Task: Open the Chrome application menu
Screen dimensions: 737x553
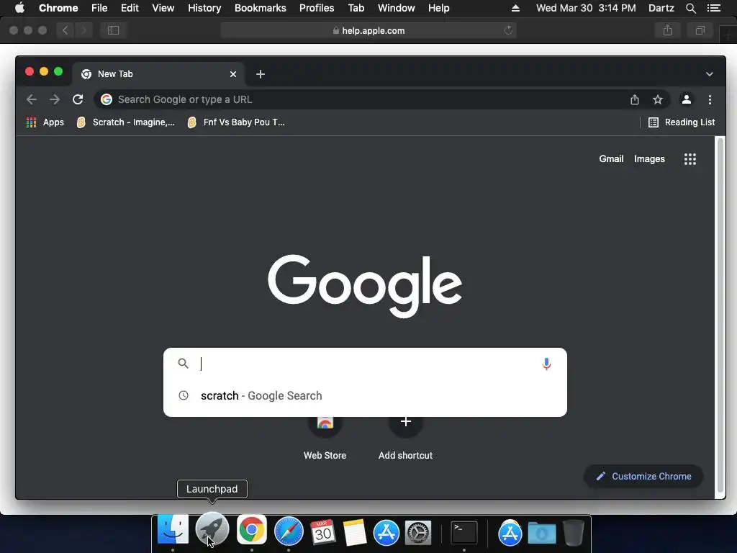Action: tap(58, 8)
